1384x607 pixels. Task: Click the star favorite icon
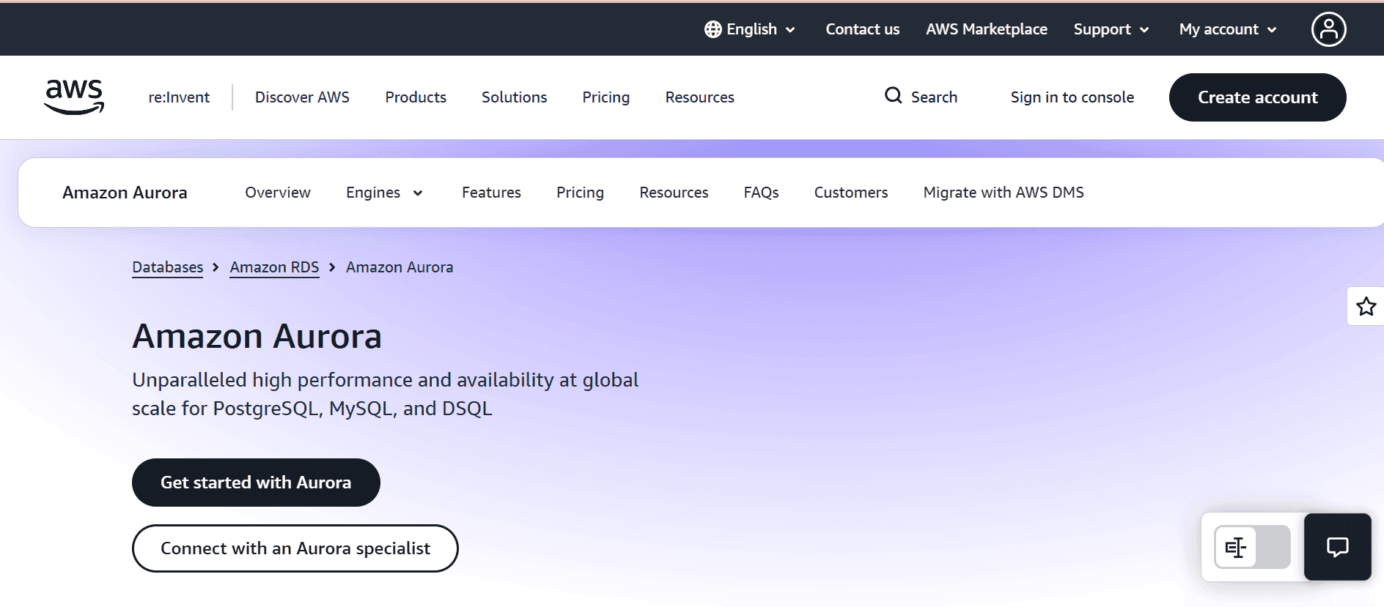pos(1366,306)
